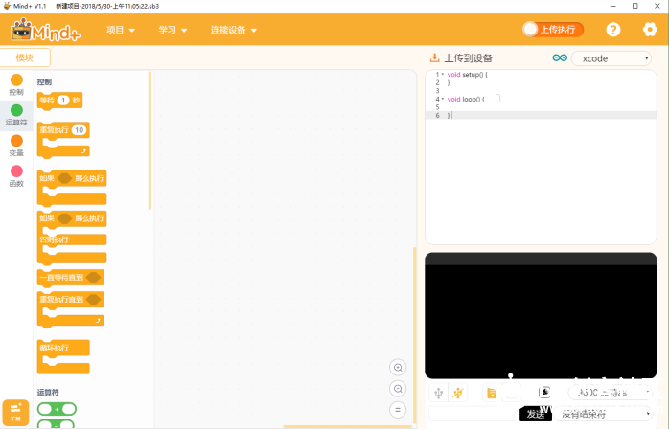Open the 扩展 extensions button
This screenshot has height=430, width=669.
(15, 413)
